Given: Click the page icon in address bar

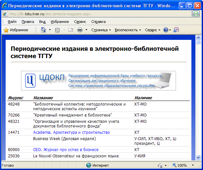Looking at the screenshot, I should [x=5, y=14].
